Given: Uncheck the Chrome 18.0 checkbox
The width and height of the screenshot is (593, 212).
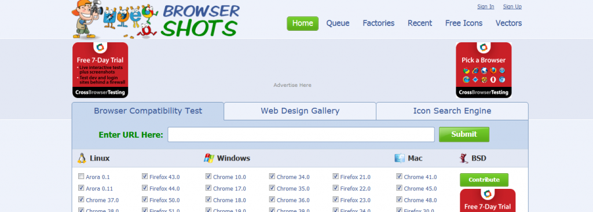Looking at the screenshot, I should point(208,199).
